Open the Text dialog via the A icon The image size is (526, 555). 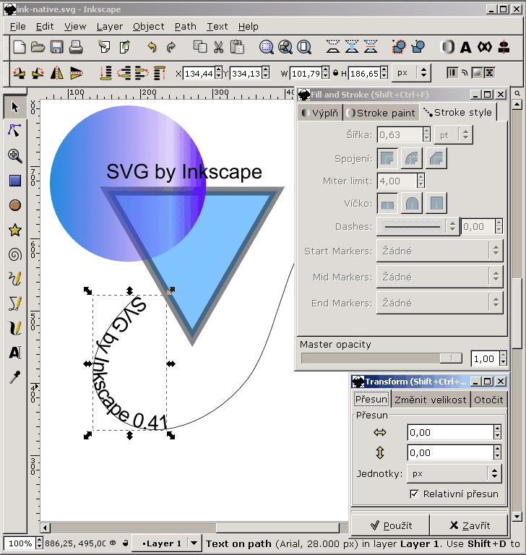tap(466, 47)
